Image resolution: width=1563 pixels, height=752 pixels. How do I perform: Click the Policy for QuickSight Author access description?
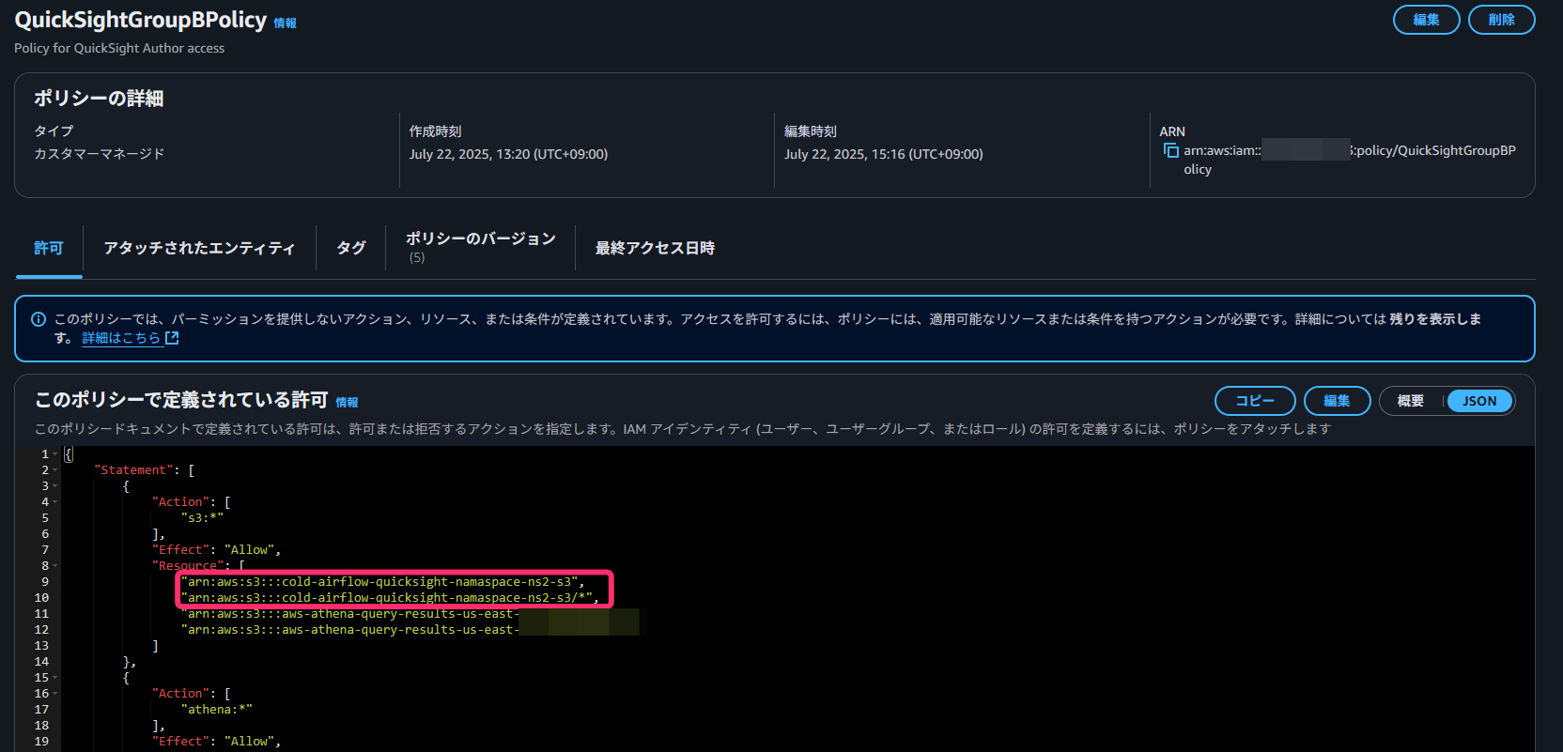119,48
